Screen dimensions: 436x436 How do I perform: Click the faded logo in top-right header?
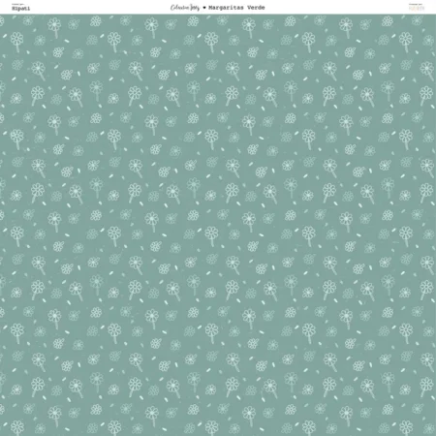click(x=417, y=9)
